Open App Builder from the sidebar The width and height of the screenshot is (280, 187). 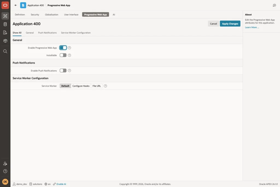point(5,16)
